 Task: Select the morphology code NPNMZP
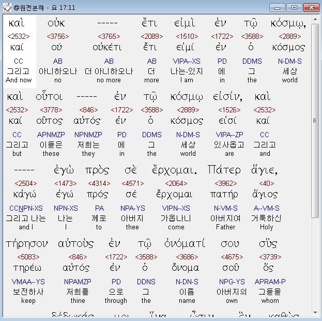88,135
